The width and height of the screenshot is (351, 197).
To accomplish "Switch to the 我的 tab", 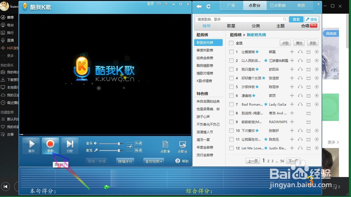I will tap(301, 6).
